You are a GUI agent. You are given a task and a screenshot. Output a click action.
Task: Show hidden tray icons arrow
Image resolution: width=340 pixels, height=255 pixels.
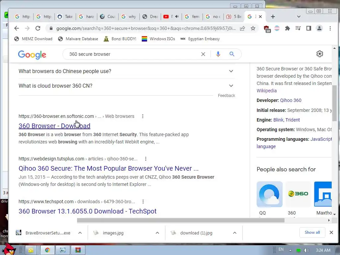coord(290,250)
